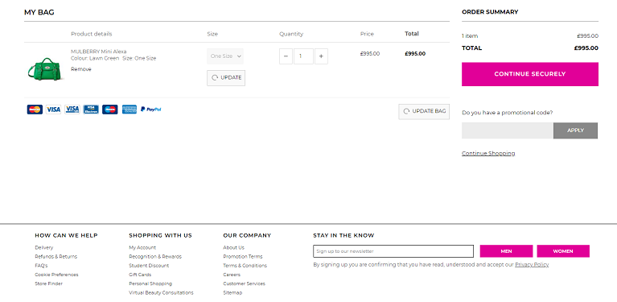Click the Visa Electron card icon

coord(91,110)
